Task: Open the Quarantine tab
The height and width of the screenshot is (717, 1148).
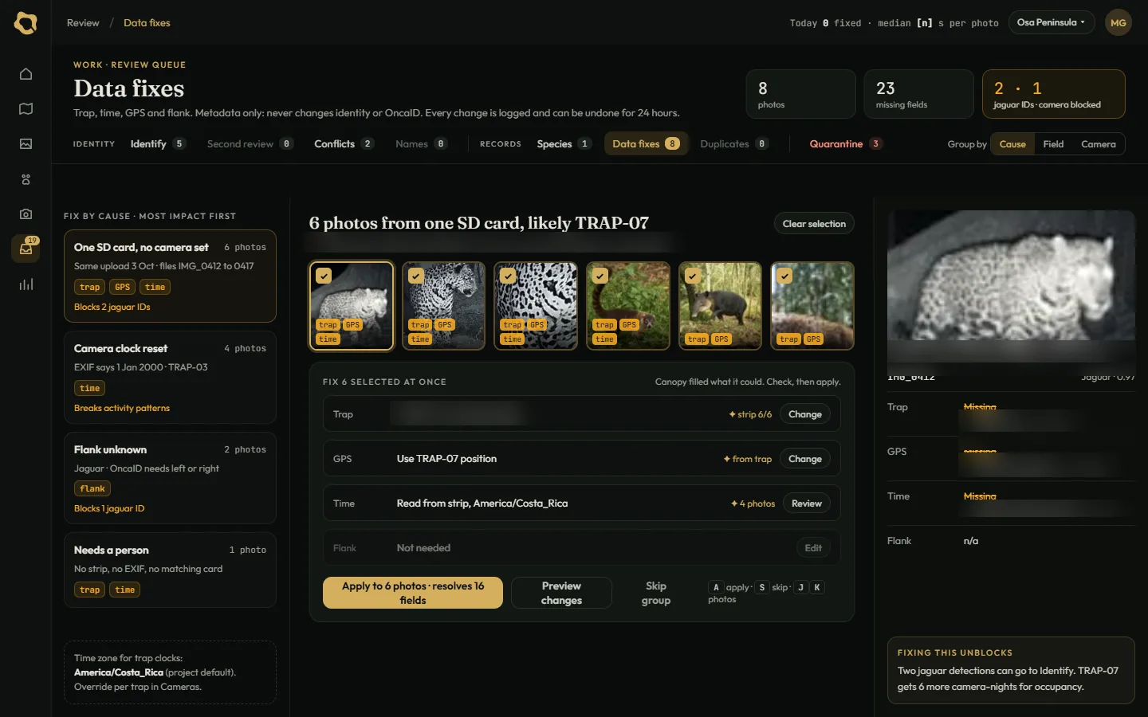Action: (x=845, y=144)
